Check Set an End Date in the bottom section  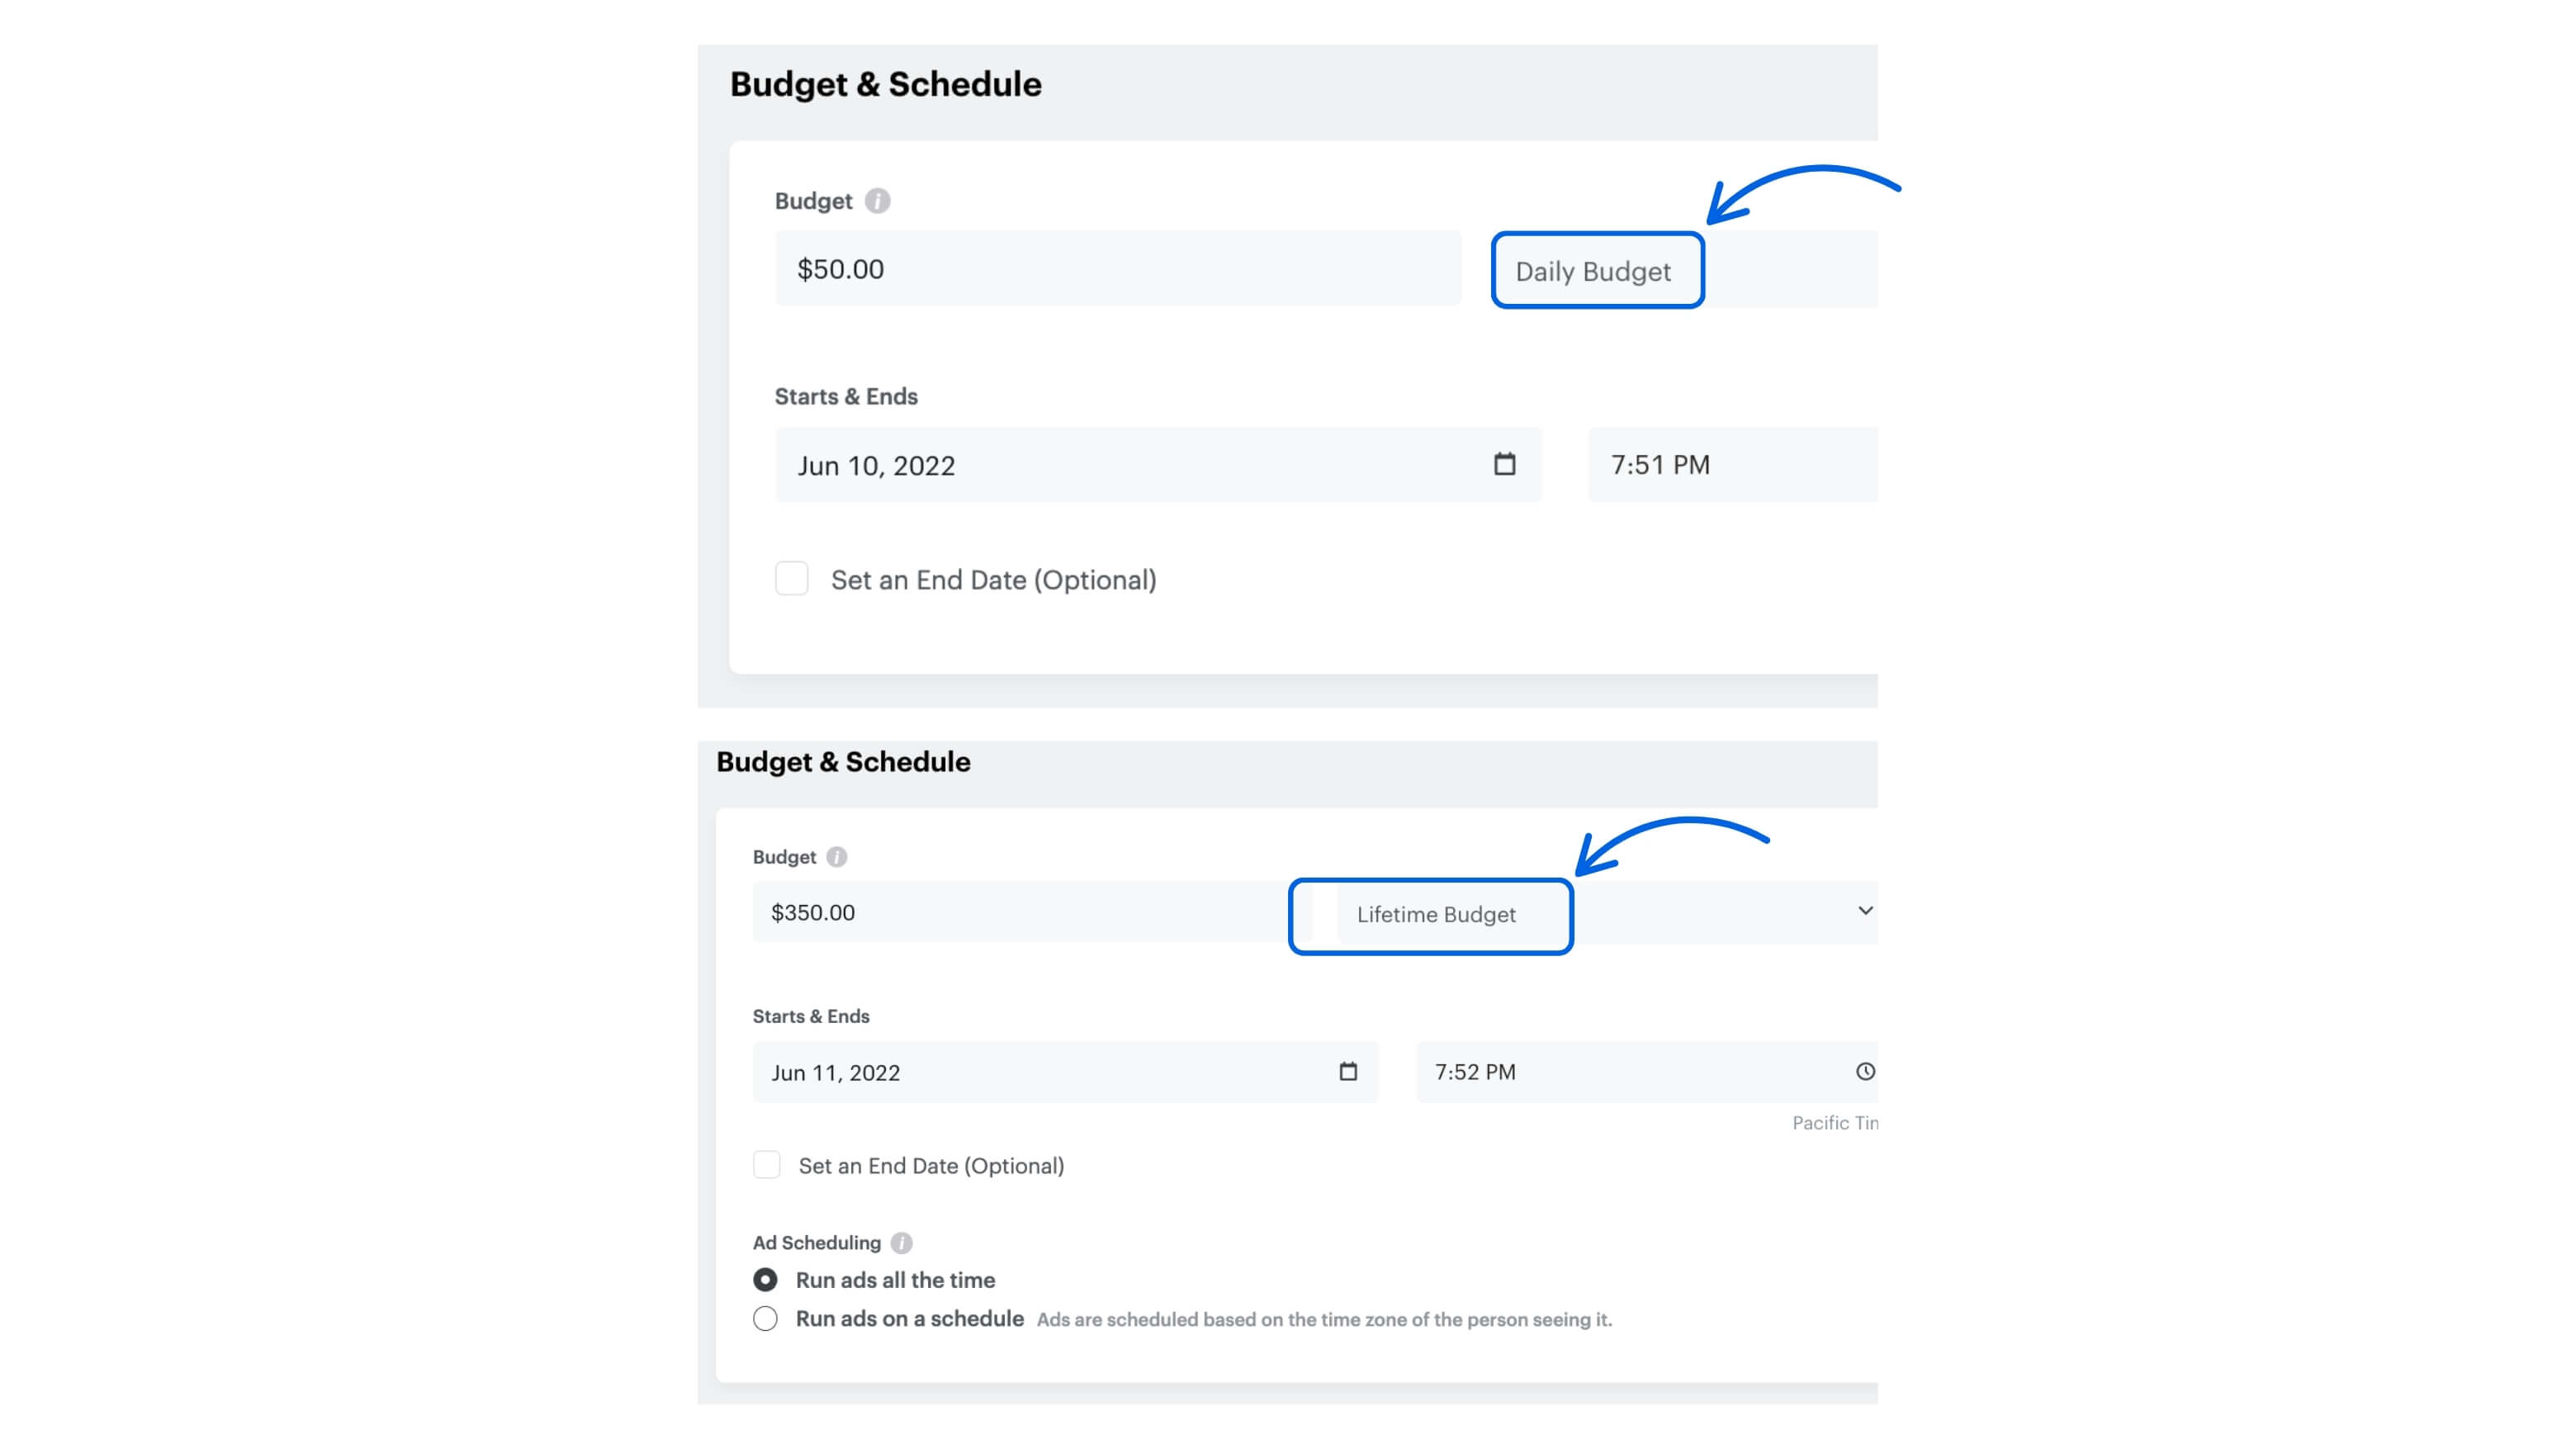click(x=766, y=1165)
